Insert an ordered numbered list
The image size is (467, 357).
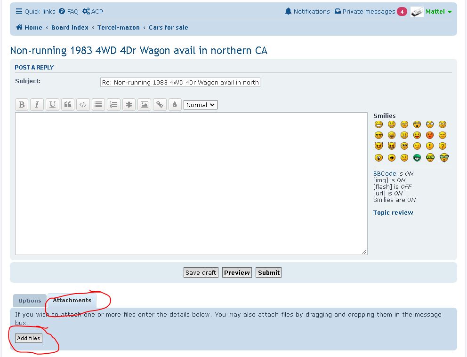point(113,105)
